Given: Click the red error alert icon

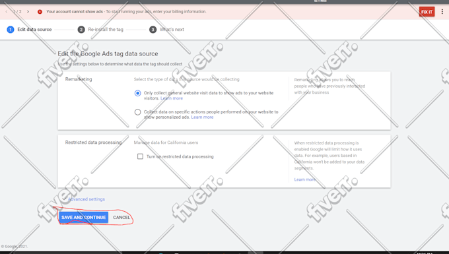Looking at the screenshot, I should point(40,12).
